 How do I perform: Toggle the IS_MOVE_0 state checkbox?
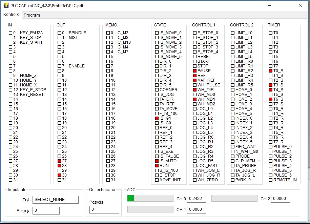pos(157,33)
